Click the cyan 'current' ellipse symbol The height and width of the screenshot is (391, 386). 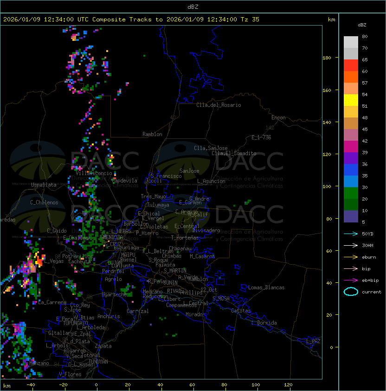(x=351, y=292)
